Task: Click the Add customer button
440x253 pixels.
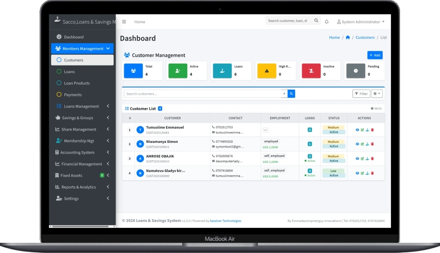Action: (375, 55)
